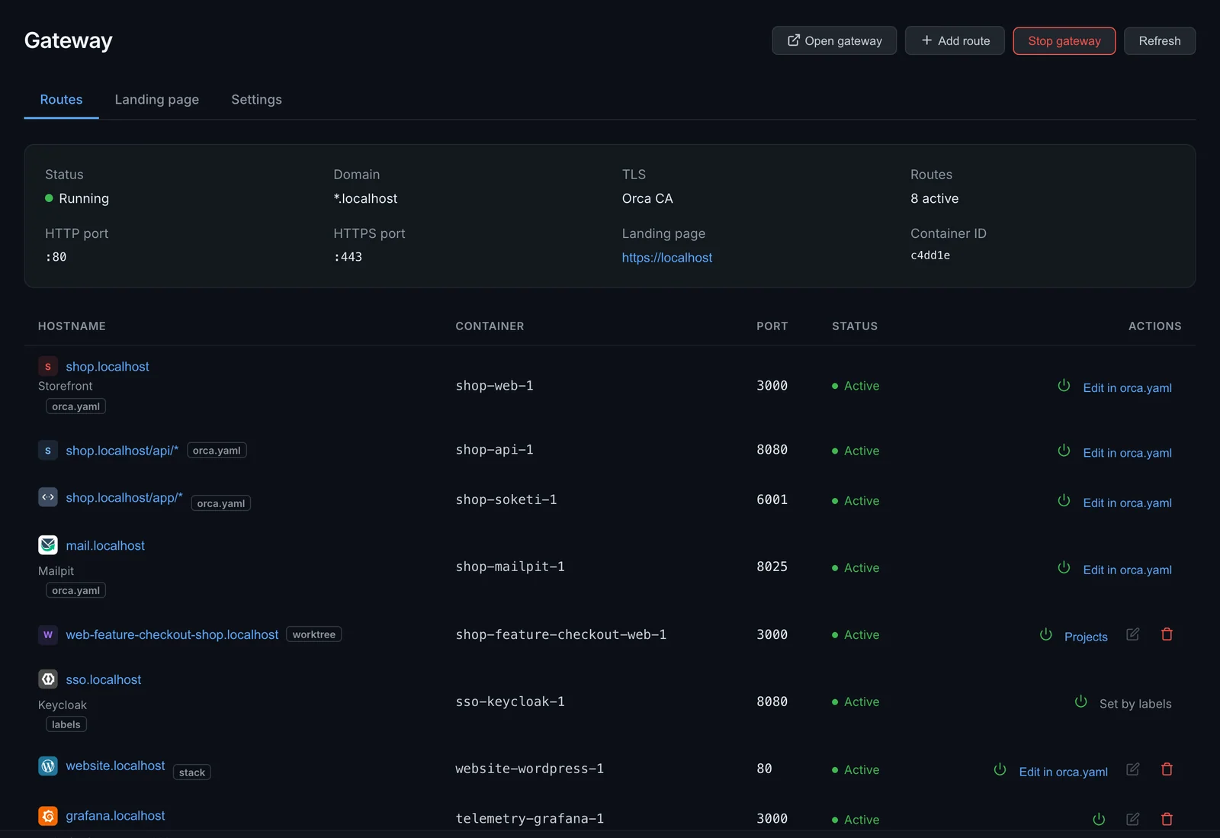1220x838 pixels.
Task: Click Edit in orca.yaml for shop-api-1
Action: [1127, 453]
